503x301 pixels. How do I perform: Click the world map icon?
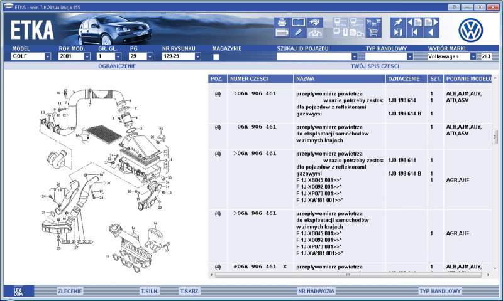(x=314, y=23)
